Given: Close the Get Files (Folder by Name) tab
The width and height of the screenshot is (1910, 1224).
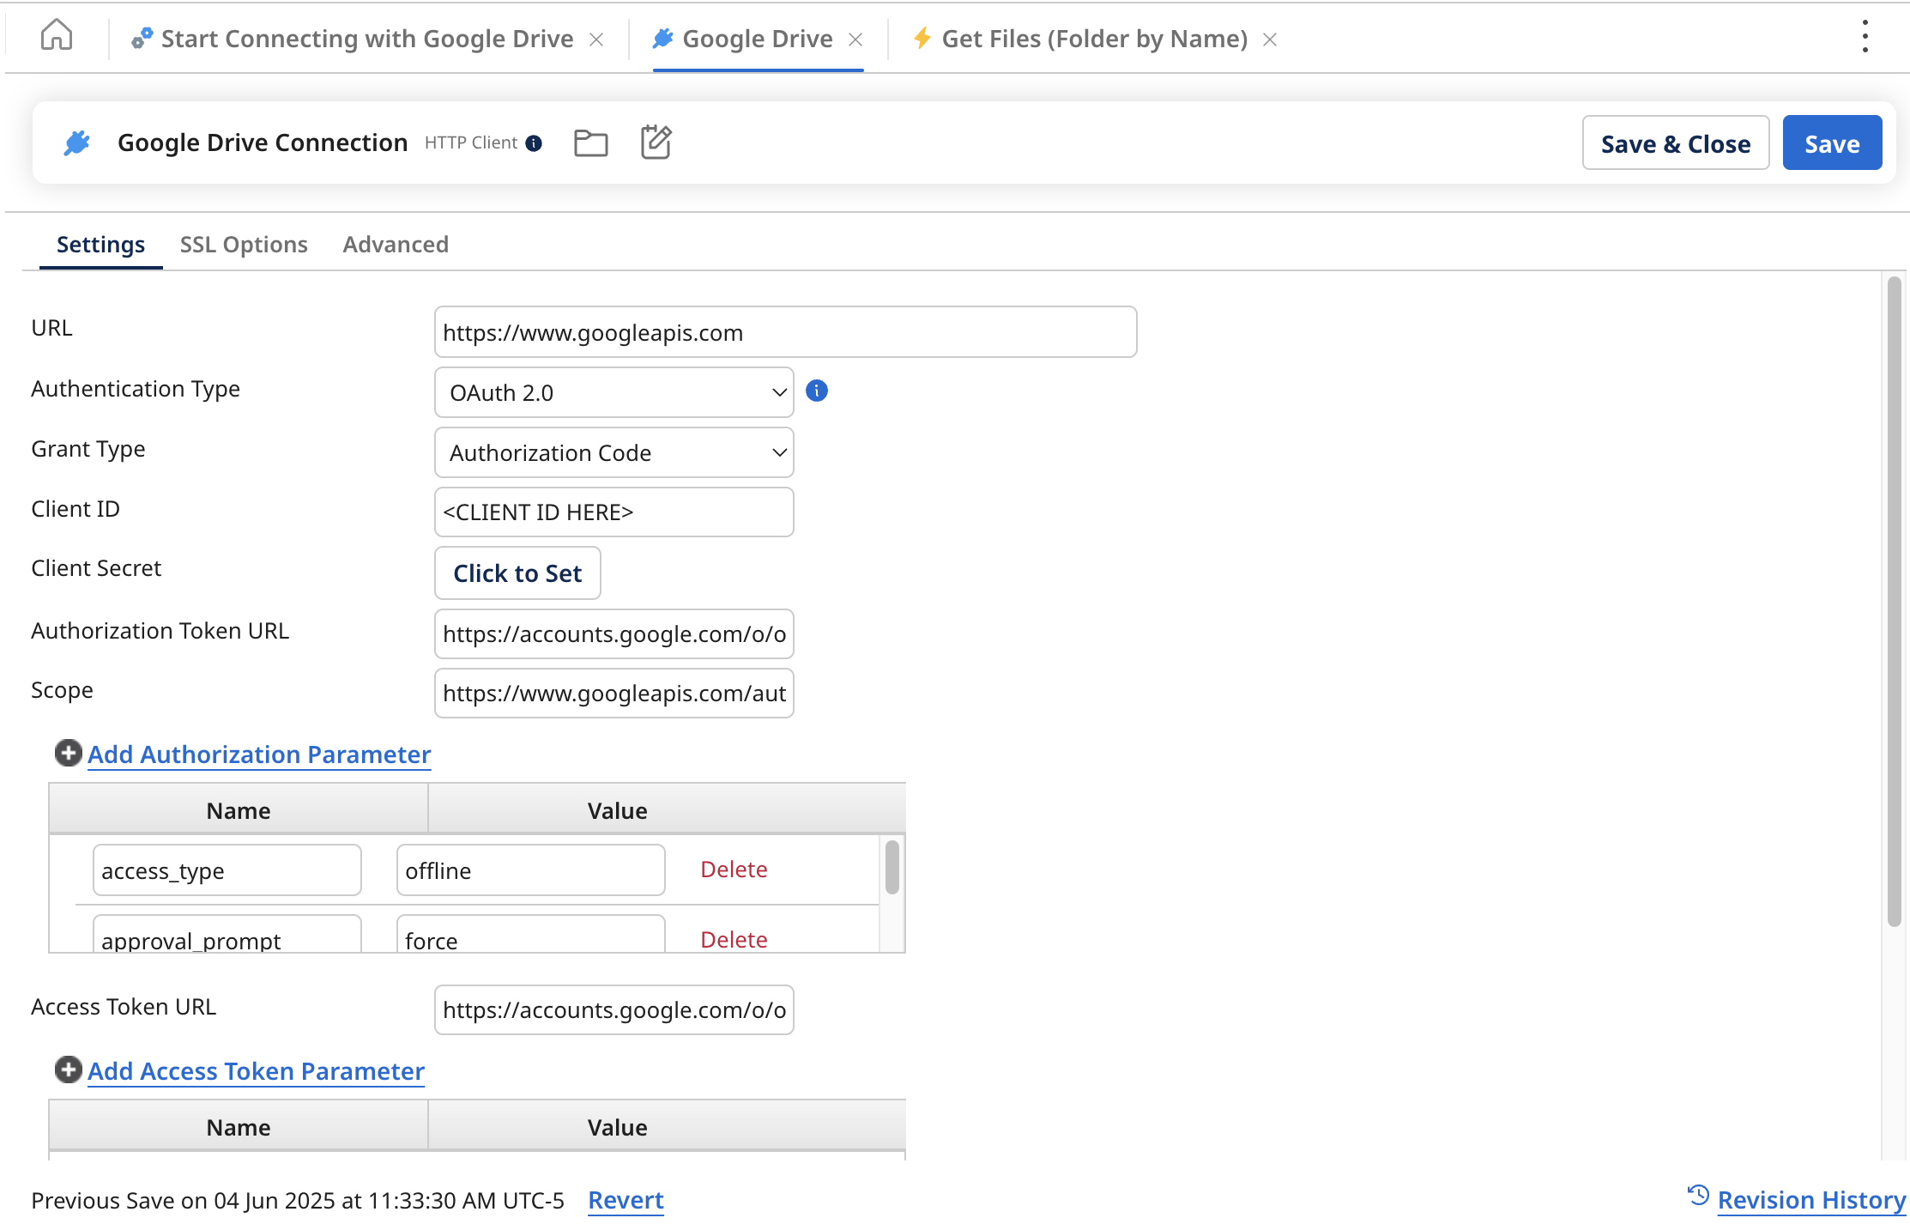Looking at the screenshot, I should pos(1270,39).
